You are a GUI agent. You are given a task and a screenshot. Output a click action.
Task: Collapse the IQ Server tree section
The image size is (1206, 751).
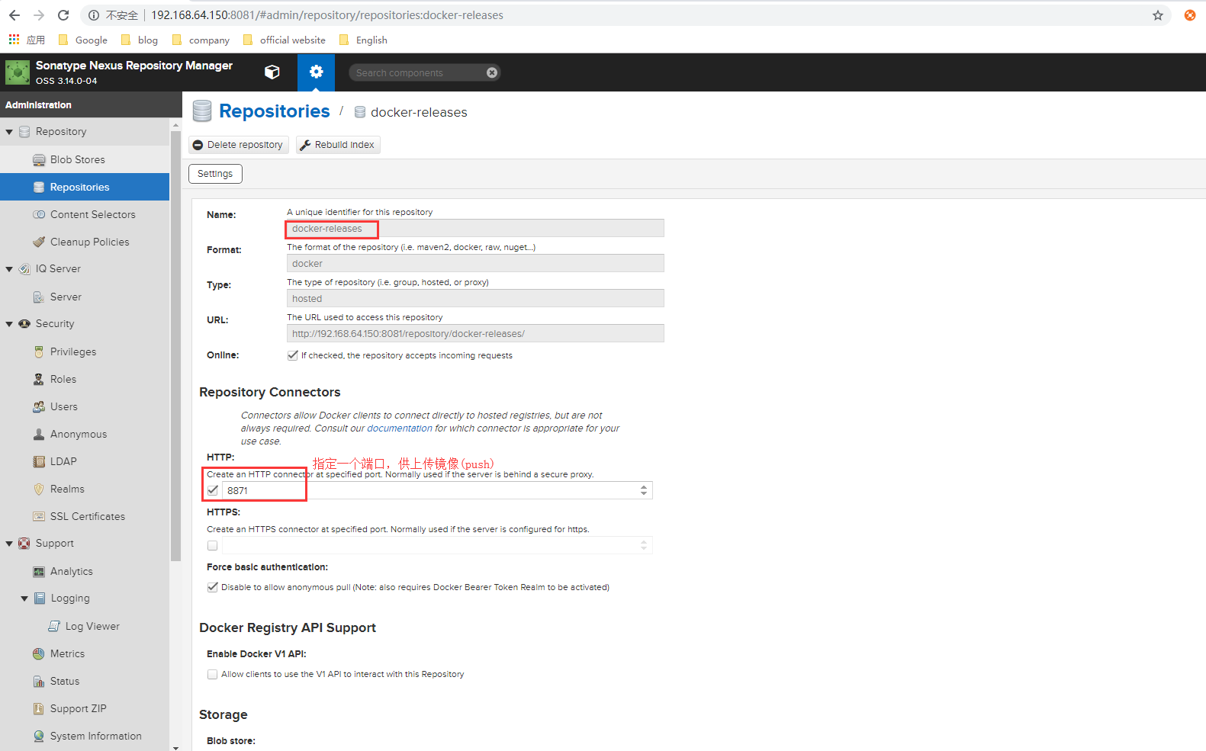click(9, 269)
